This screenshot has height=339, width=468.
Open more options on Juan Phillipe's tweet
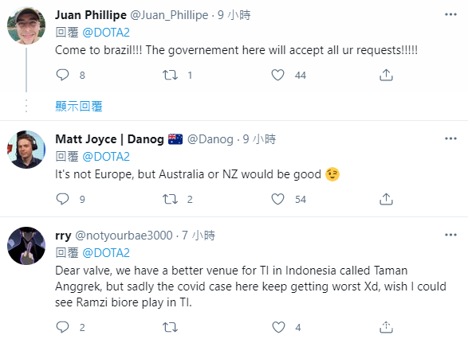click(450, 14)
